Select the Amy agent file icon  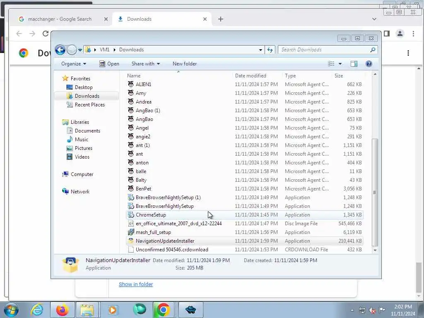131,93
